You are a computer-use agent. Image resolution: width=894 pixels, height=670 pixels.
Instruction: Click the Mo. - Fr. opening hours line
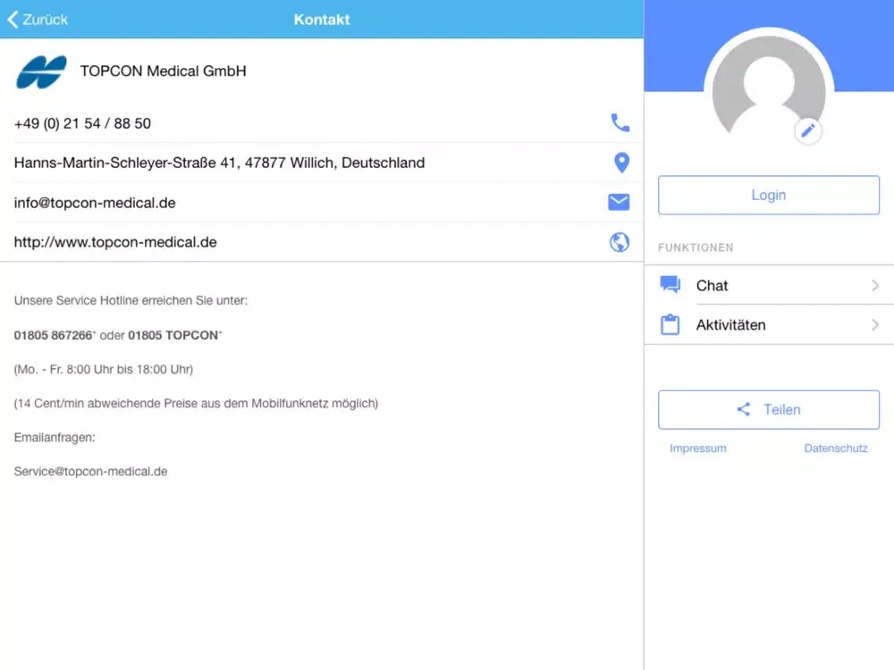pyautogui.click(x=103, y=369)
